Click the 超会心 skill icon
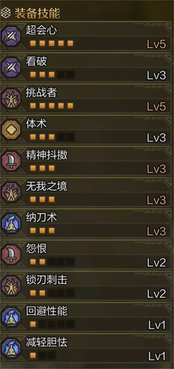The width and height of the screenshot is (174, 369). pyautogui.click(x=11, y=36)
